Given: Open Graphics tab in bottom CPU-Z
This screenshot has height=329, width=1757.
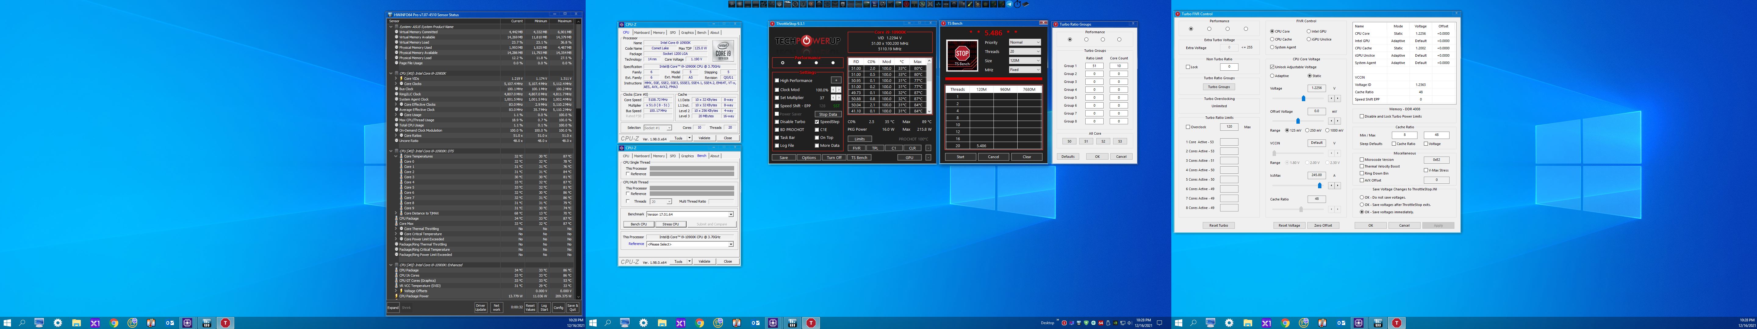Looking at the screenshot, I should pos(687,156).
